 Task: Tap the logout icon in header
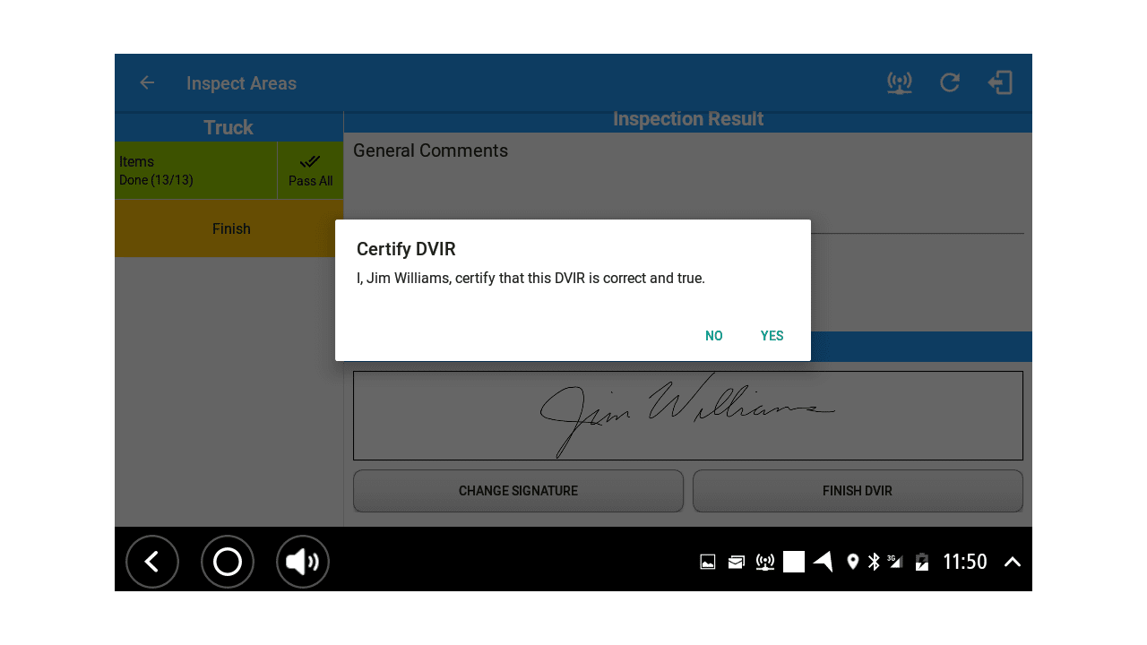pos(1000,82)
